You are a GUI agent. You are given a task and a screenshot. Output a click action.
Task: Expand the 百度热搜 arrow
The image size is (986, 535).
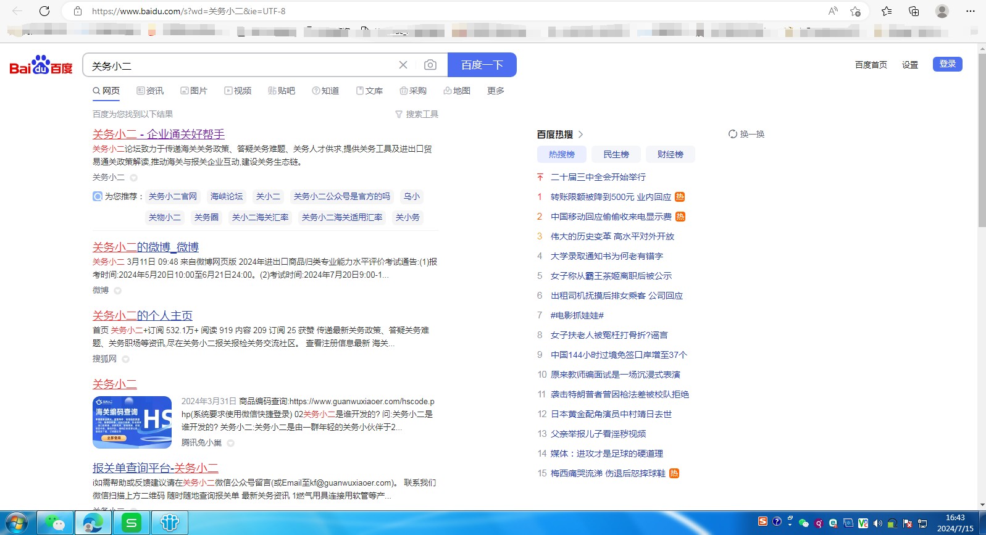click(581, 135)
